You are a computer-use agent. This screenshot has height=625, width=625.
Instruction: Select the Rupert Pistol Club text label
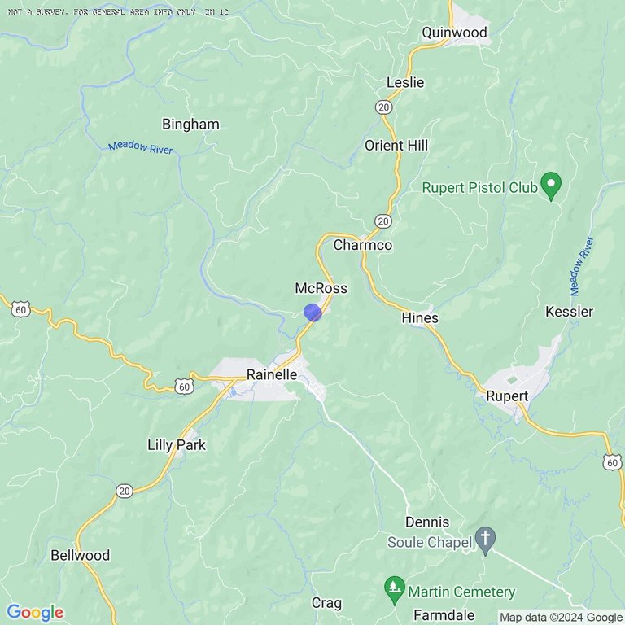[480, 188]
